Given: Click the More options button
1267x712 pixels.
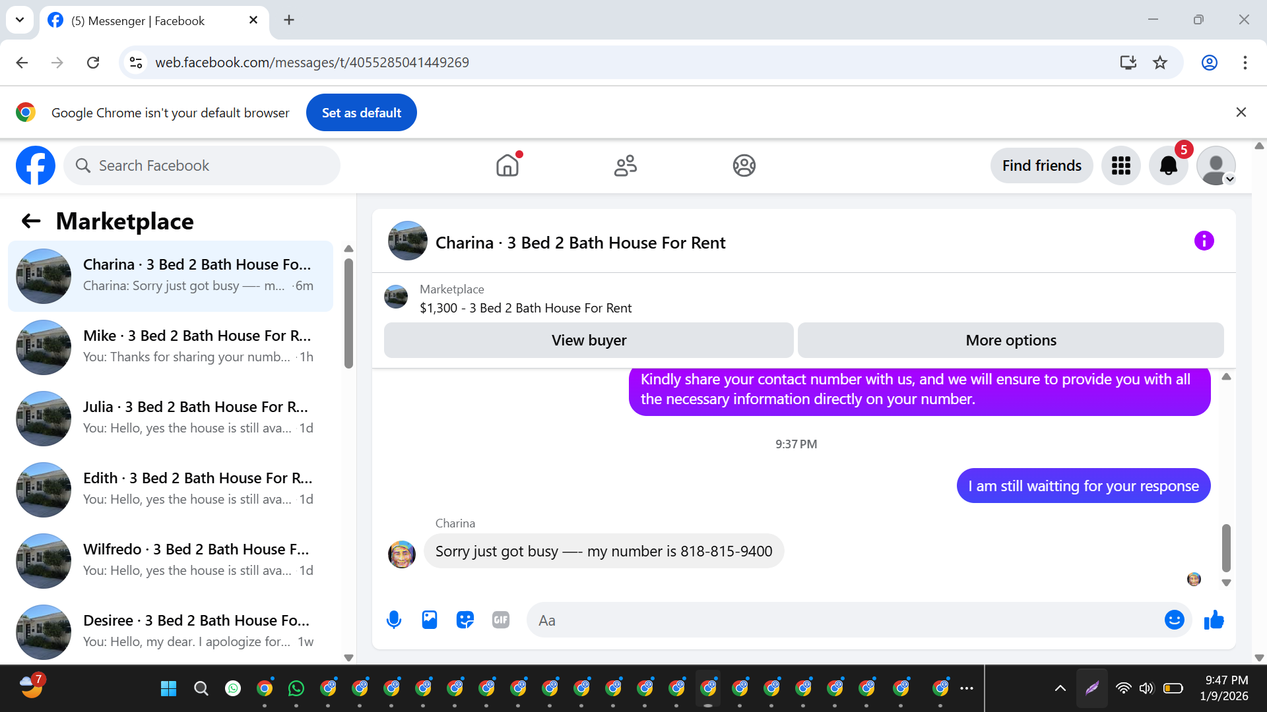Looking at the screenshot, I should point(1010,340).
